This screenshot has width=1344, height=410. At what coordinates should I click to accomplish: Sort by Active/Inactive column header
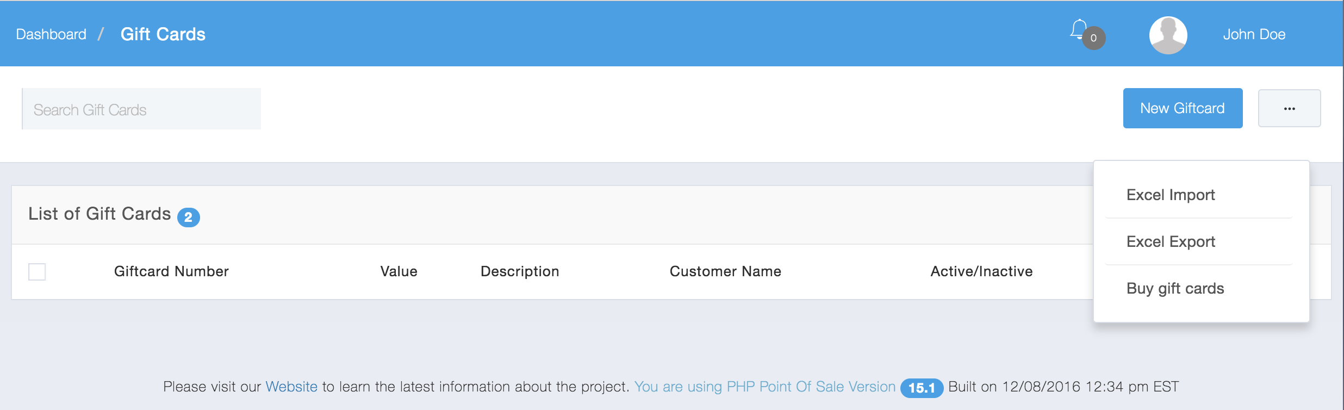click(x=981, y=271)
